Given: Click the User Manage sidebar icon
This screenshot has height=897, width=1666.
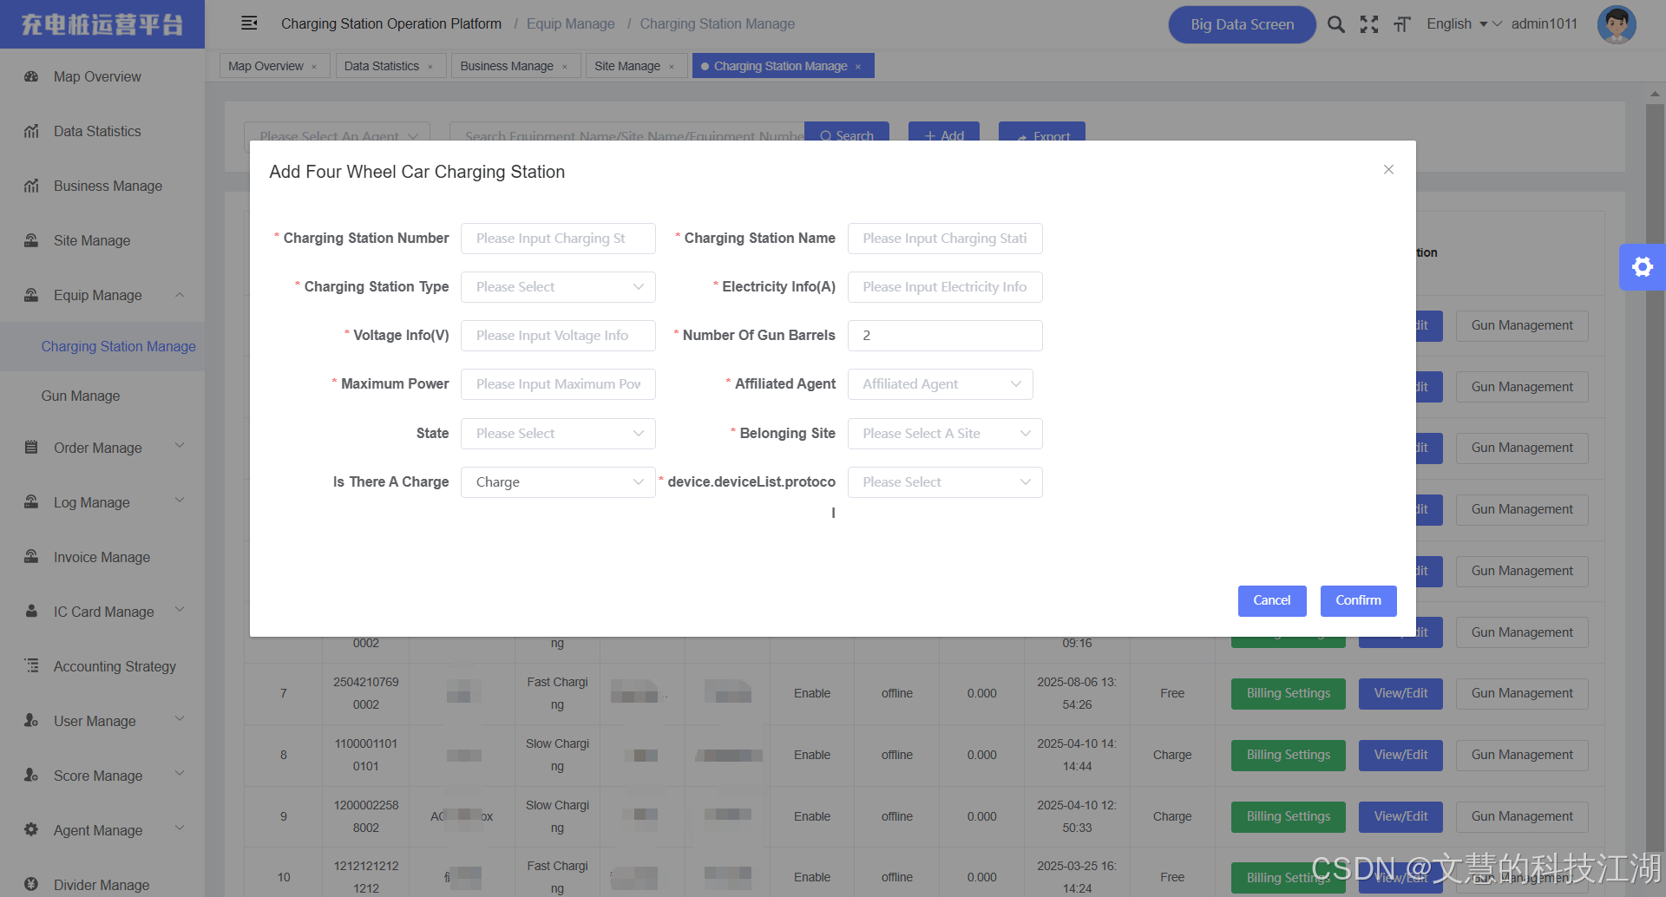Looking at the screenshot, I should (x=31, y=721).
